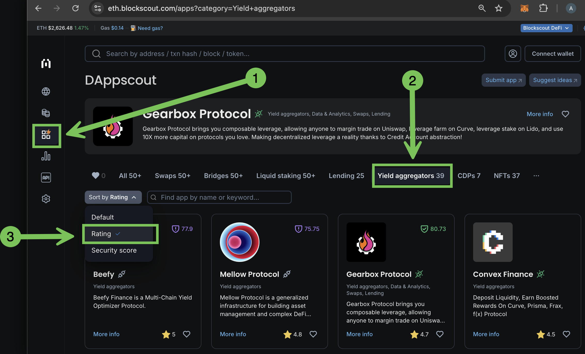Select Security score sort option
Viewport: 585px width, 354px height.
(114, 250)
